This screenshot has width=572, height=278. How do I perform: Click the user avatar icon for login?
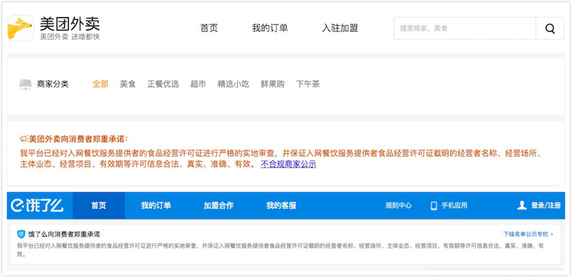point(522,206)
